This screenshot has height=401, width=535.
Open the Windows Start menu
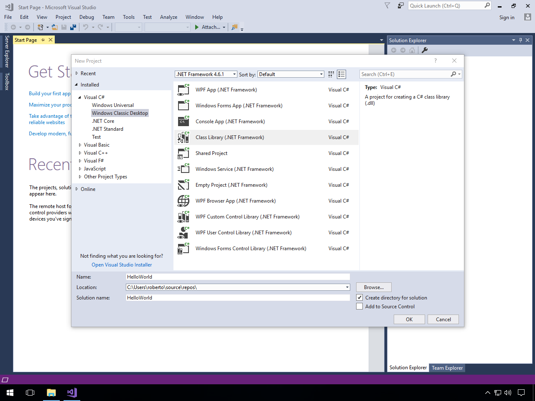pyautogui.click(x=10, y=393)
